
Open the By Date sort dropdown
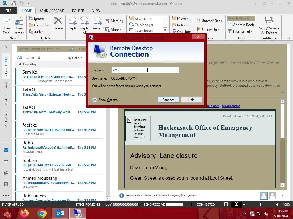(75, 58)
